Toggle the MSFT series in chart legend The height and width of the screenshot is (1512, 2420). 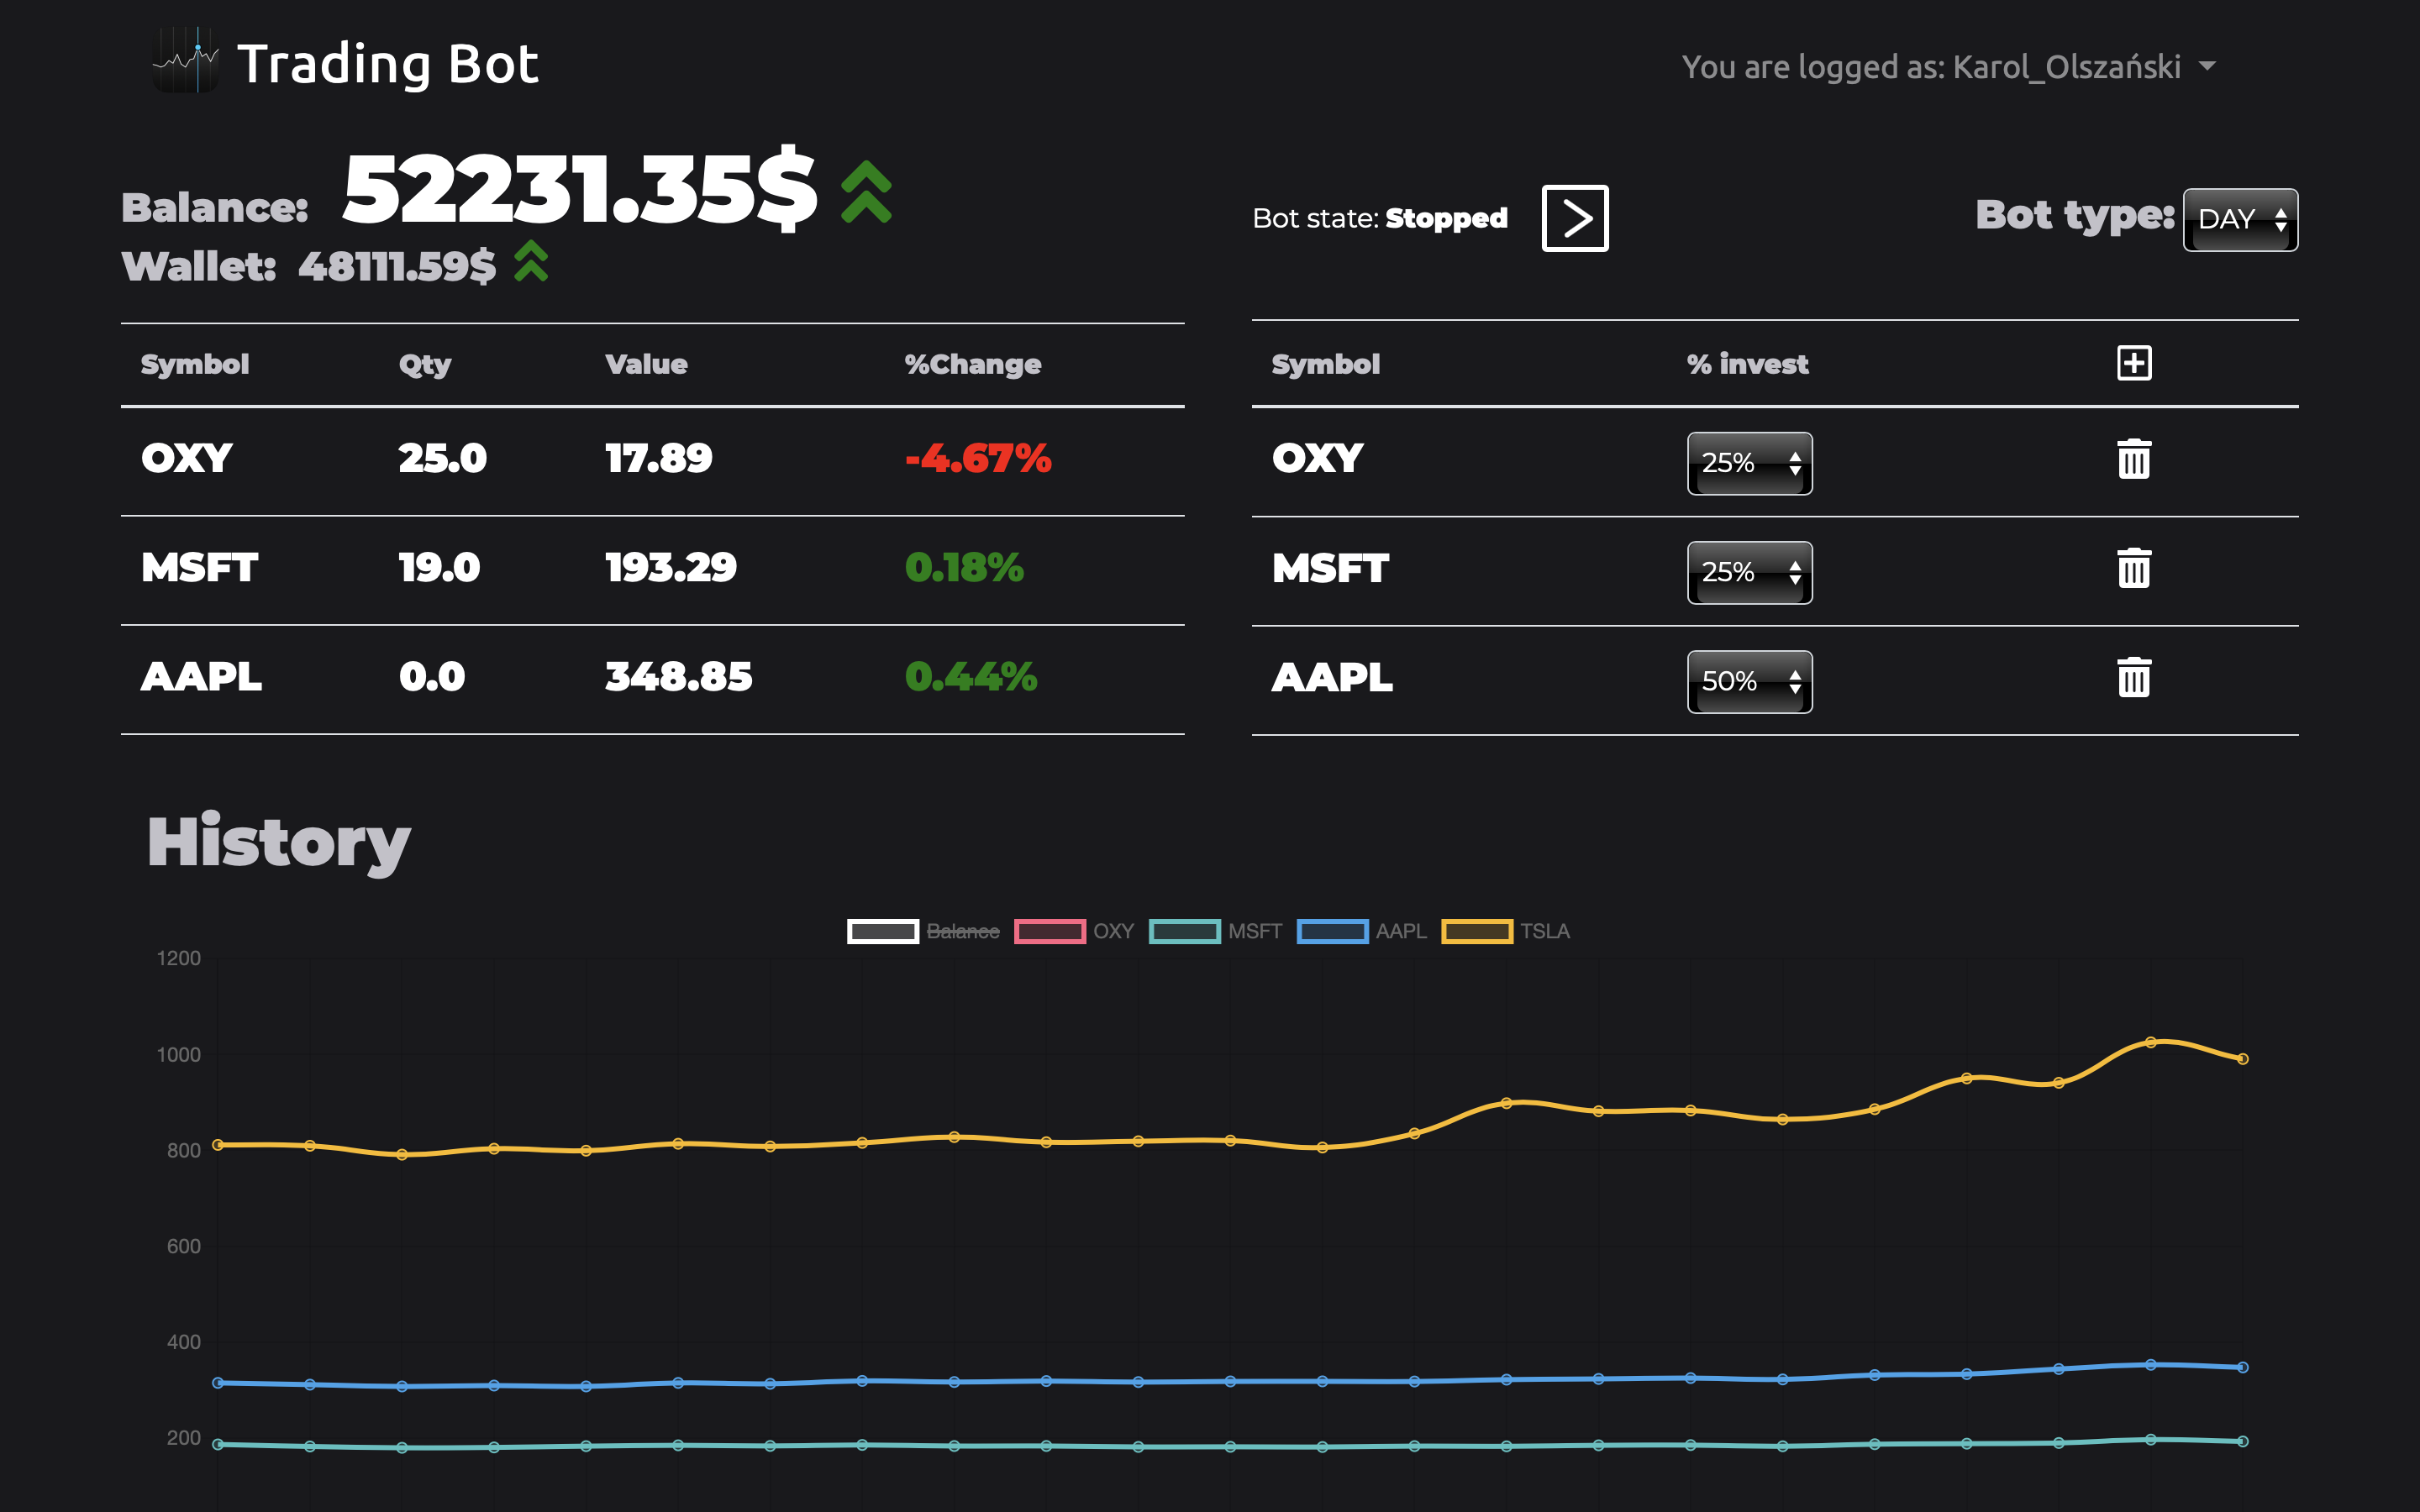tap(1215, 931)
